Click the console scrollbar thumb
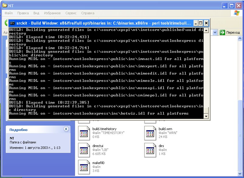The height and width of the screenshot is (178, 244). click(x=206, y=110)
